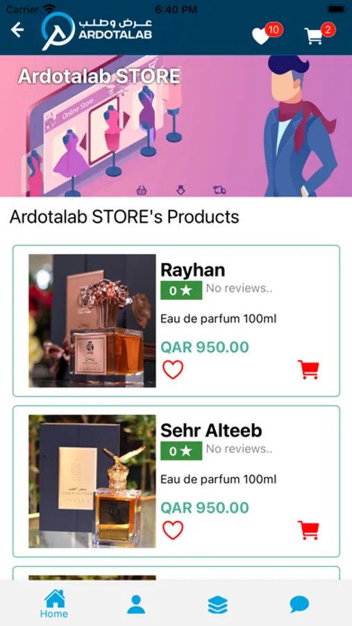View Rayhan's green star rating badge

[x=181, y=290]
